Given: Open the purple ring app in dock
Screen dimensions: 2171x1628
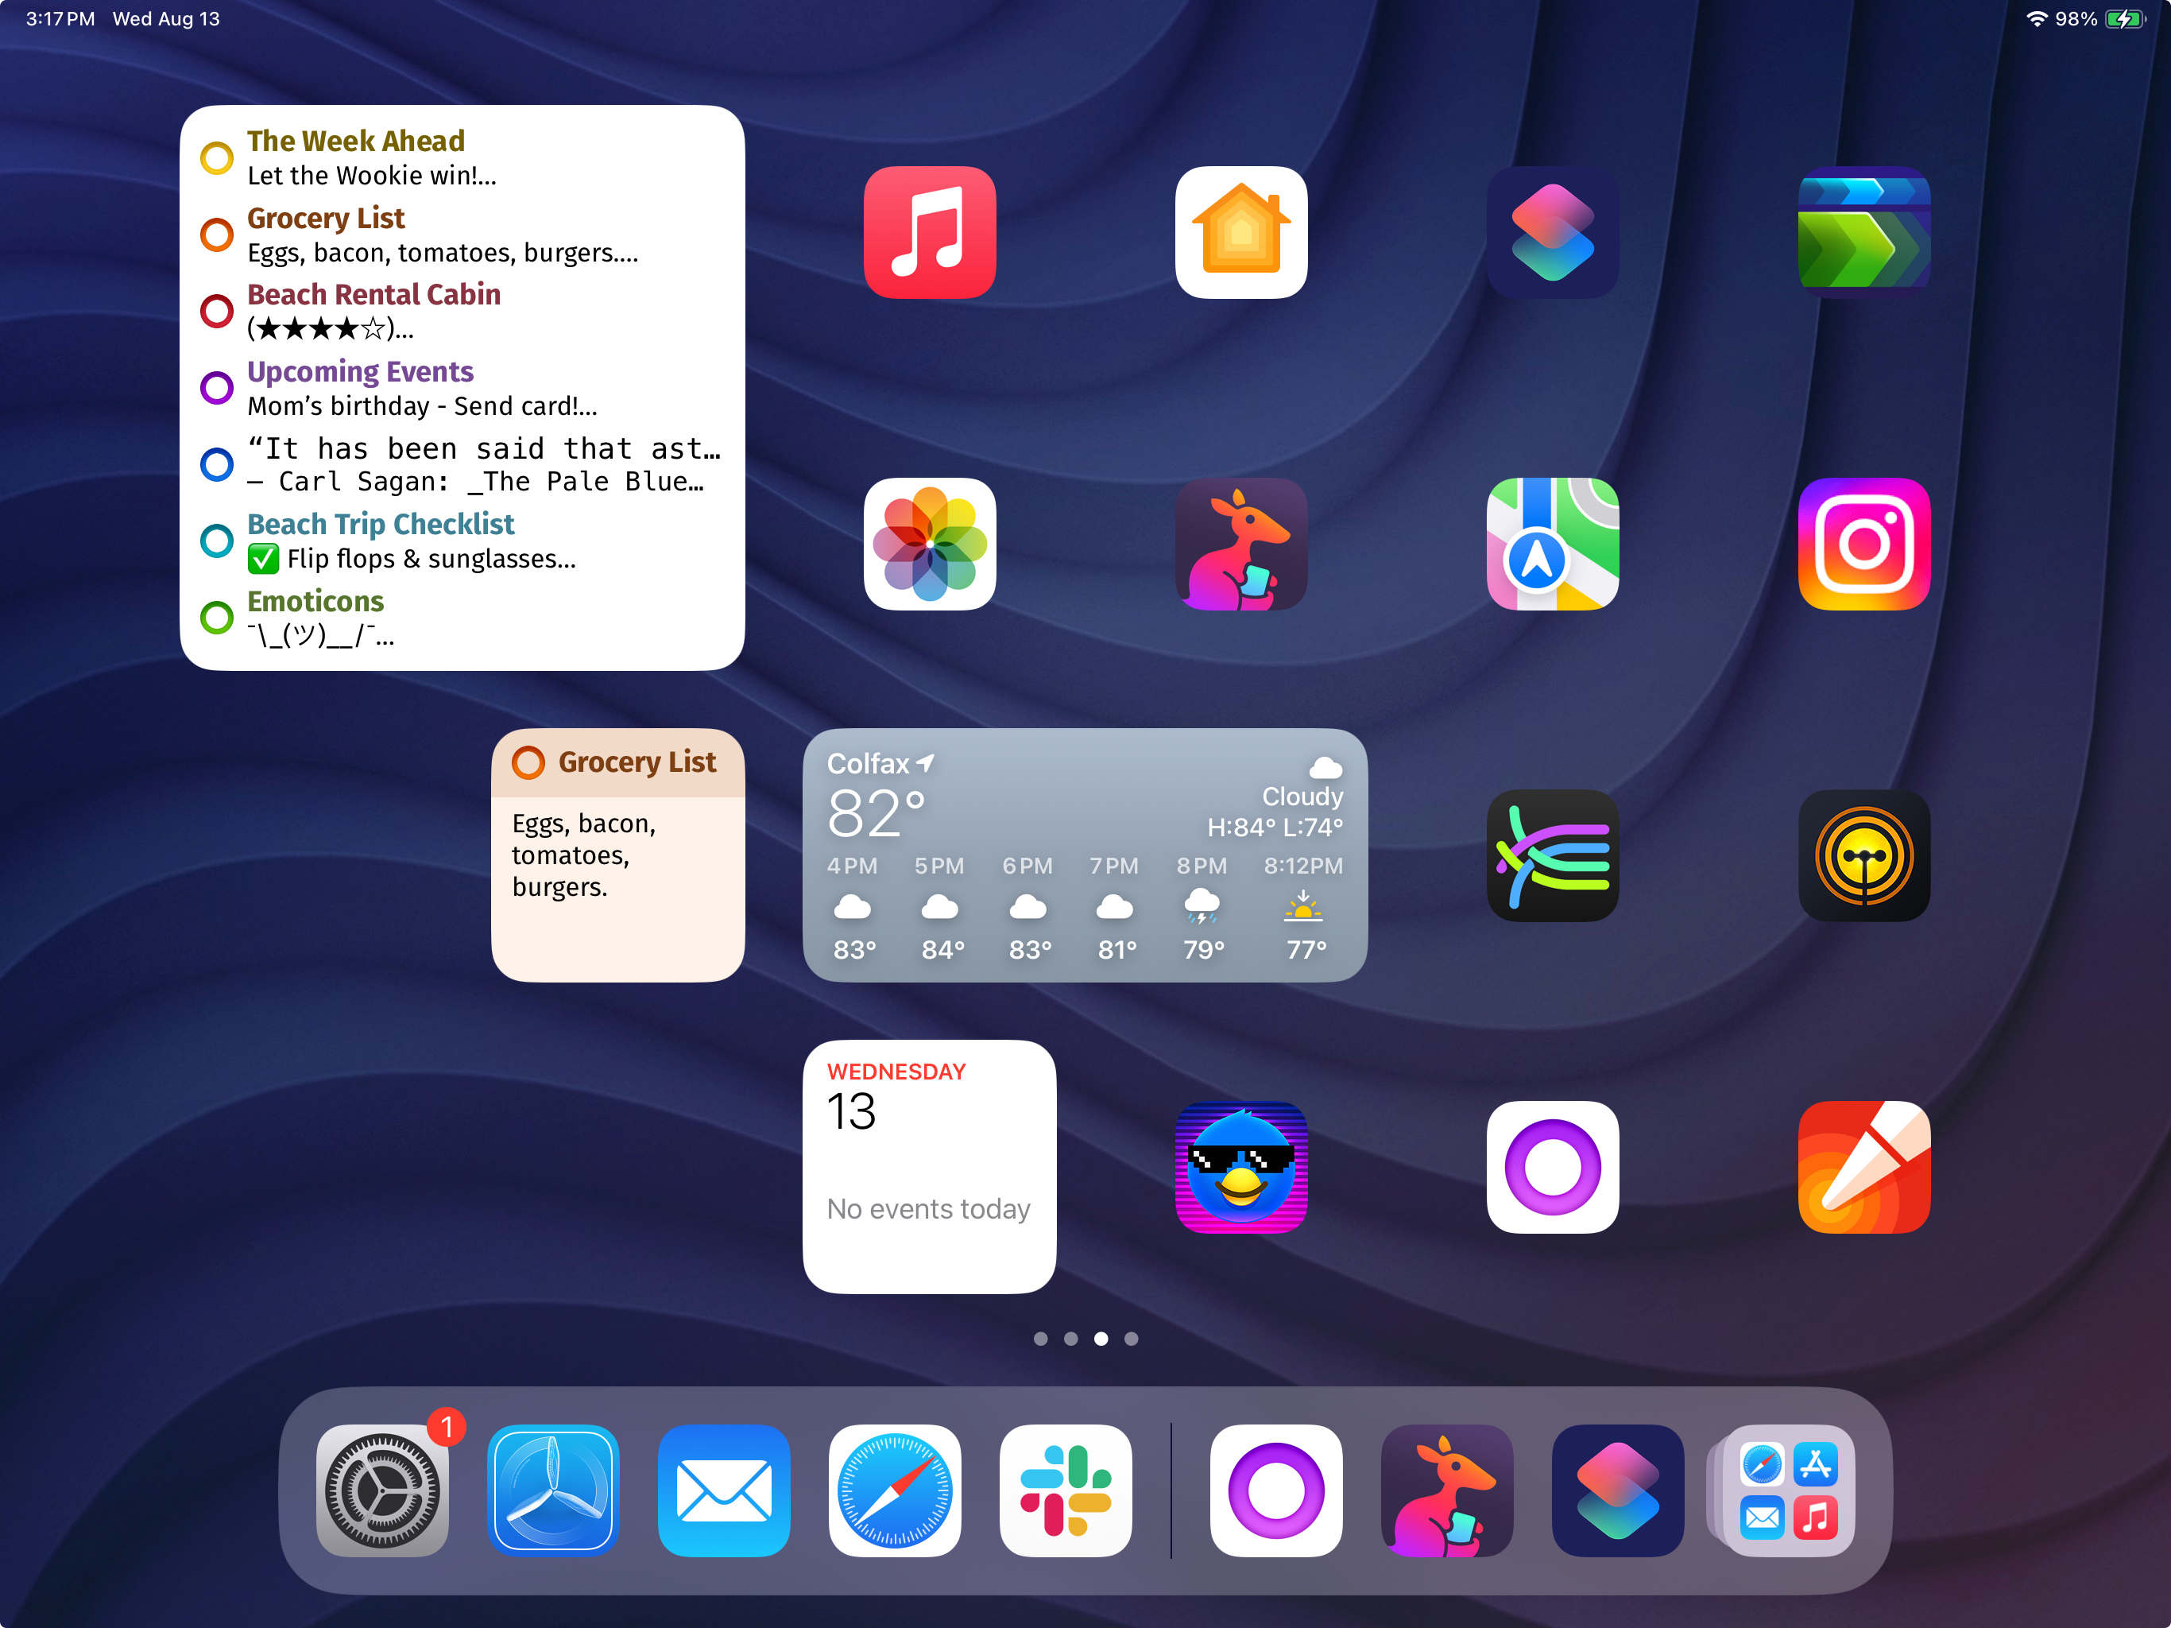Looking at the screenshot, I should tap(1276, 1490).
